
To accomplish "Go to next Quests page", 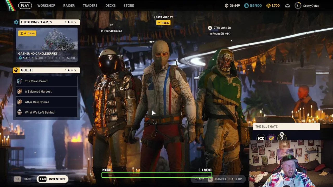I will 75,70.
